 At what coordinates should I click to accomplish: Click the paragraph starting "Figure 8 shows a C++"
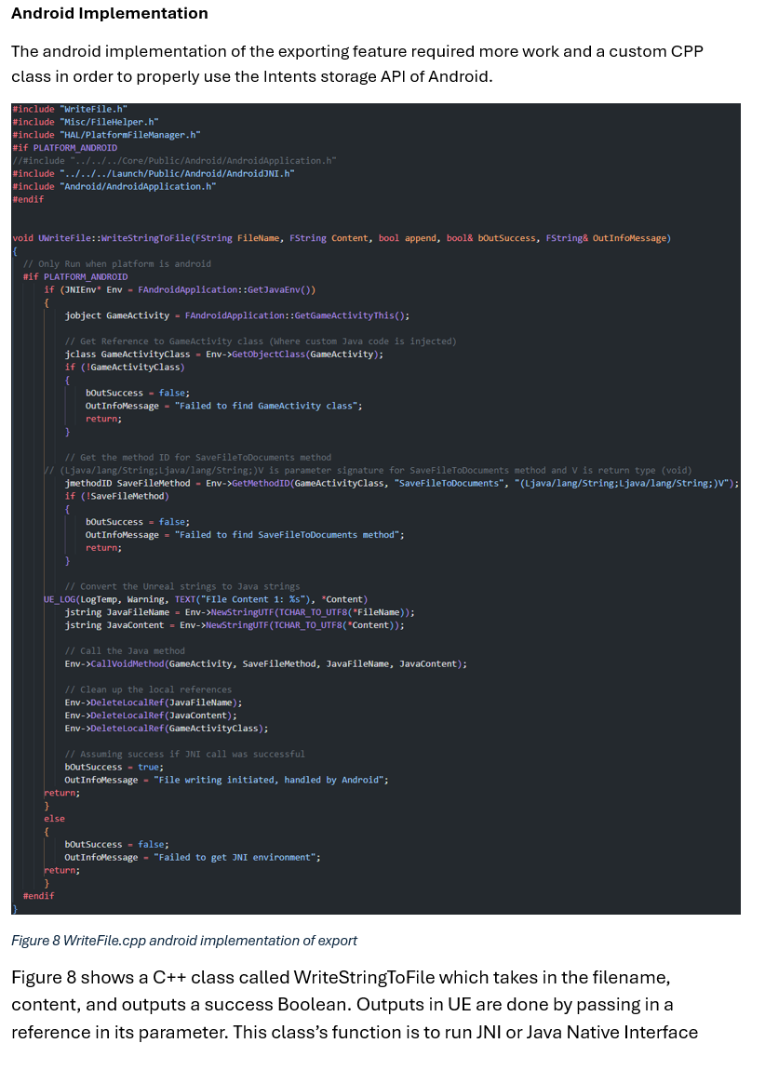click(x=355, y=1005)
